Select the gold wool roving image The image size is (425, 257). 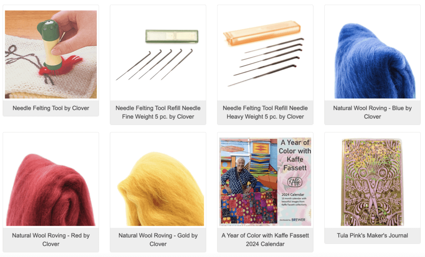(x=158, y=181)
